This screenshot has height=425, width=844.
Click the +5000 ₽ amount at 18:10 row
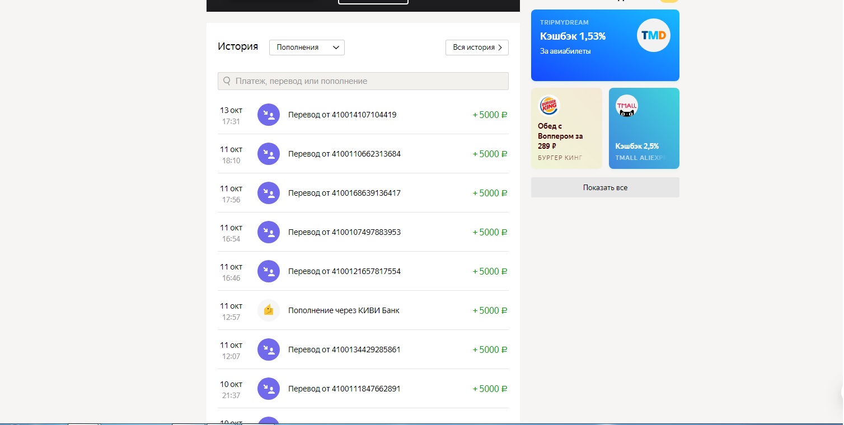490,154
